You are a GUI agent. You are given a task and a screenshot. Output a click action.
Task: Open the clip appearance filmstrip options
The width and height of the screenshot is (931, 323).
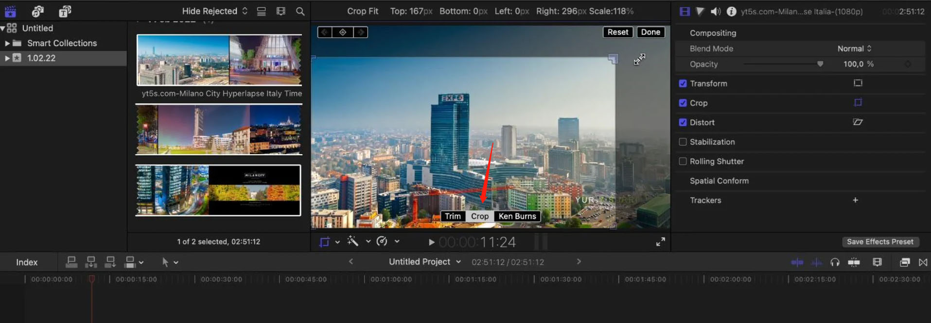(281, 11)
